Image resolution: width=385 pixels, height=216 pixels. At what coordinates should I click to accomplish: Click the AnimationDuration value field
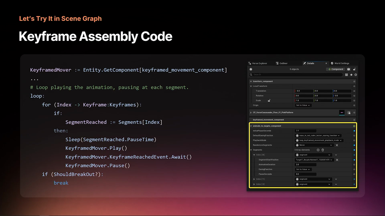click(306, 165)
